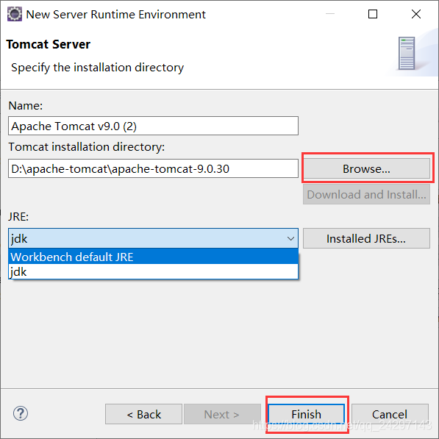The height and width of the screenshot is (439, 439).
Task: Open help via the question mark icon
Action: (x=21, y=413)
